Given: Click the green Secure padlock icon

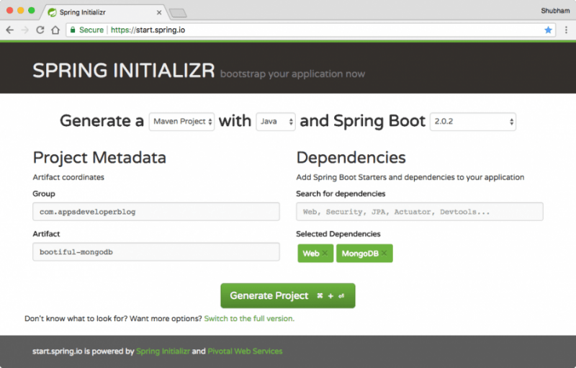Looking at the screenshot, I should point(72,30).
